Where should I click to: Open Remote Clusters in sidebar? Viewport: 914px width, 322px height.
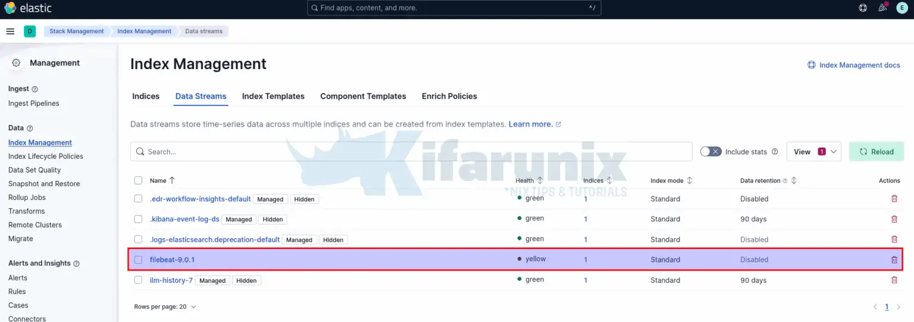point(35,225)
